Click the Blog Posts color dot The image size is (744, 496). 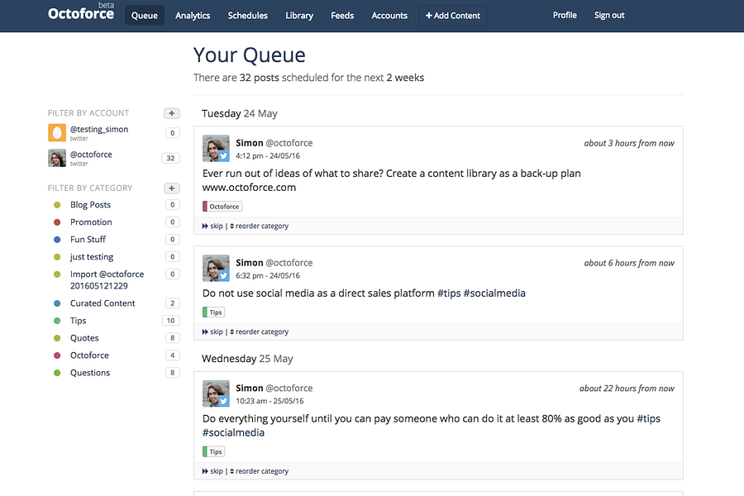(57, 205)
